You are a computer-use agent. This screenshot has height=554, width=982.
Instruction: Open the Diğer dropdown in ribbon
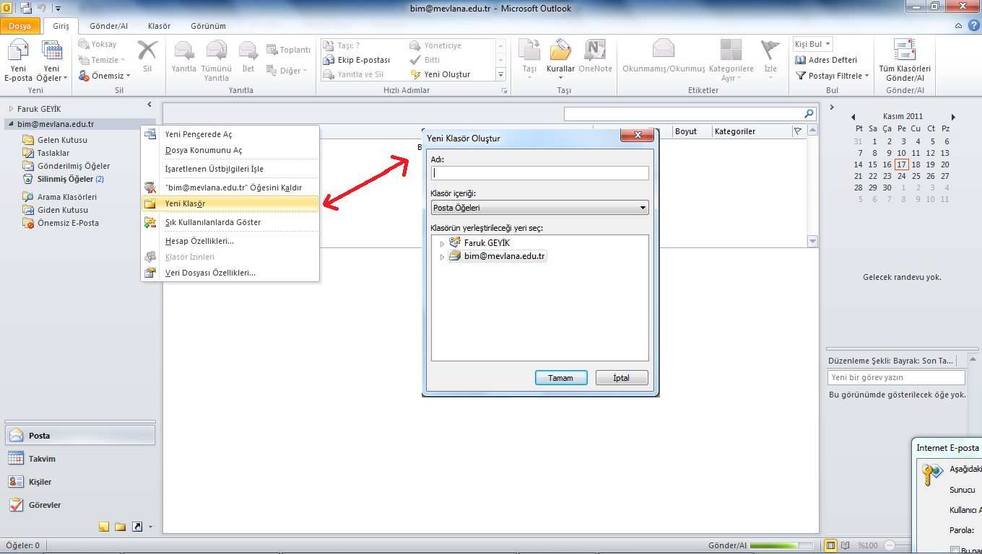(x=287, y=71)
